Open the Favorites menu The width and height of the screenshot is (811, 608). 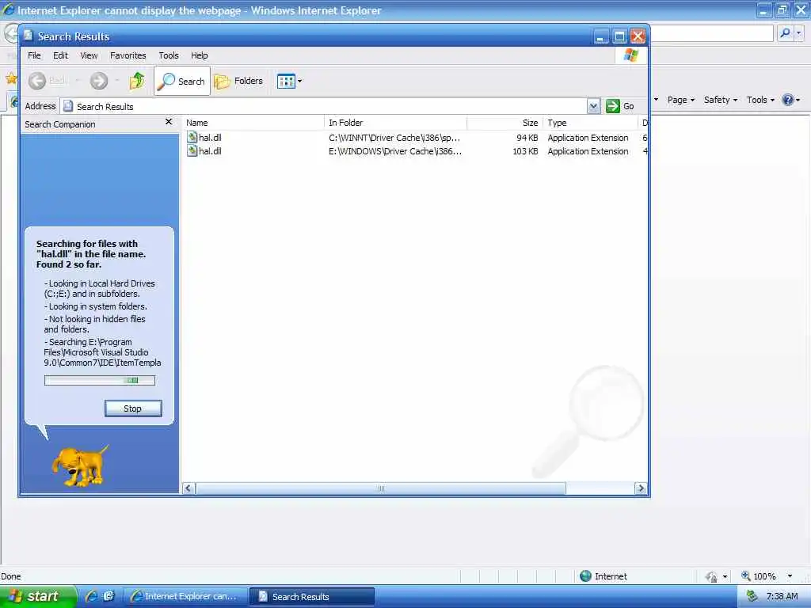(x=128, y=55)
